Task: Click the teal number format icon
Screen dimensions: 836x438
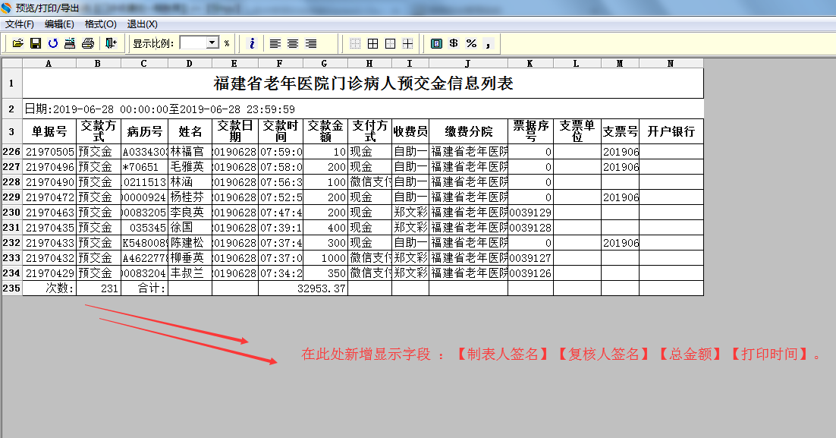Action: (436, 44)
